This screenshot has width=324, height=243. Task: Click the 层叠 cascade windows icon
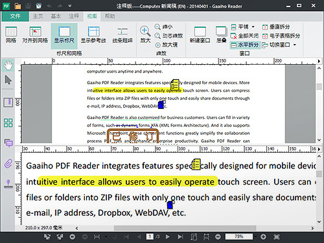pos(222,34)
